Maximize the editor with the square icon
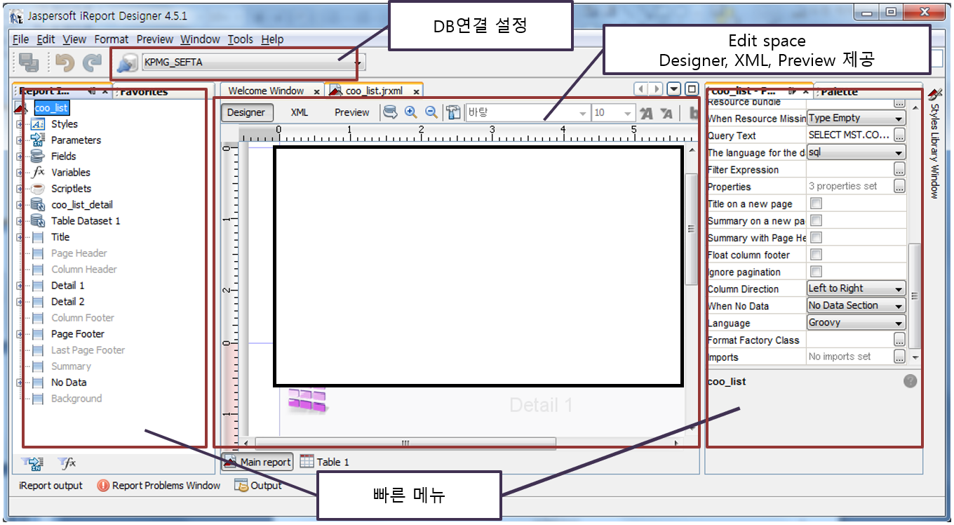This screenshot has height=525, width=954. (x=691, y=89)
